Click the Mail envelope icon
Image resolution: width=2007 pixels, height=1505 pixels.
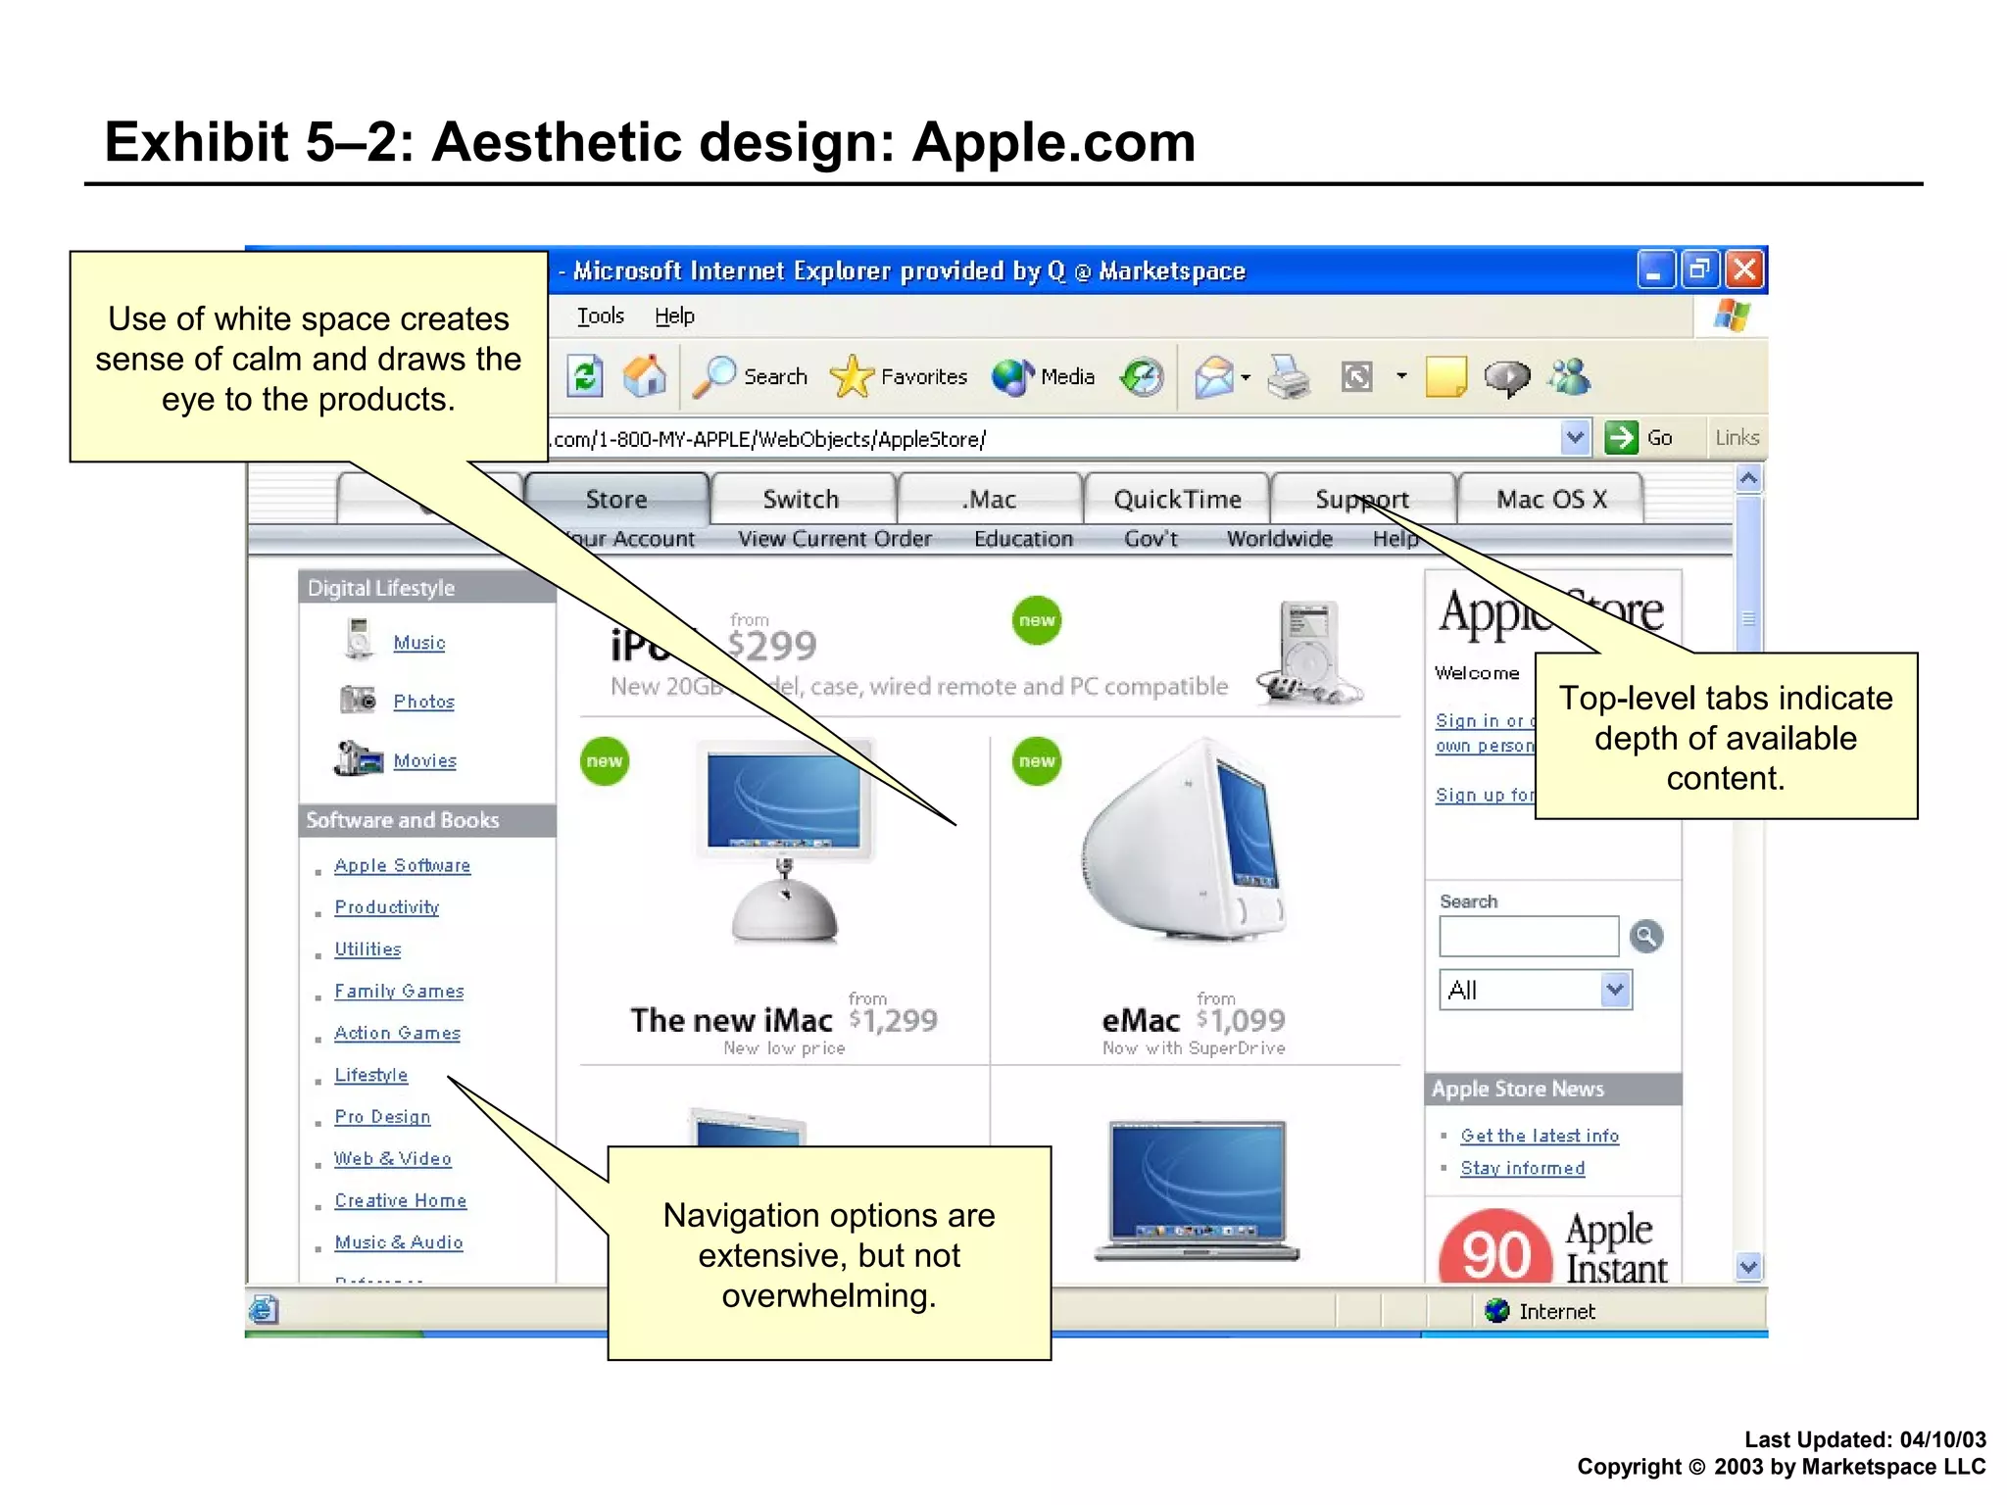click(x=1214, y=377)
